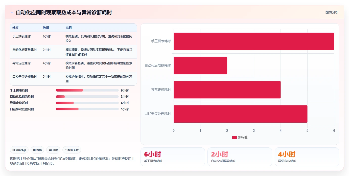Select the 口径争议处理耗时 table row name
The width and height of the screenshot is (349, 176).
[25, 77]
